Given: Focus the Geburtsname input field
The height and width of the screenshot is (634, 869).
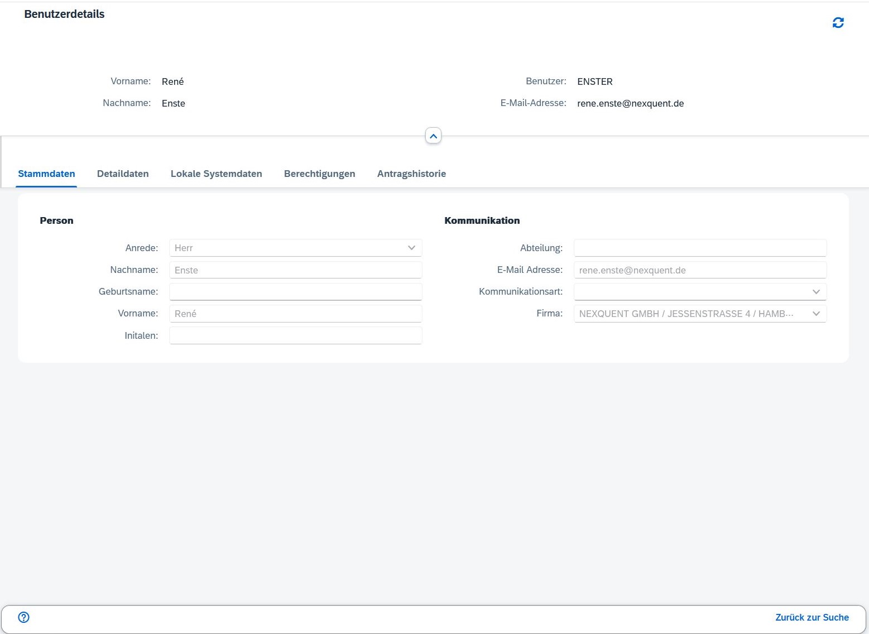Looking at the screenshot, I should 295,292.
